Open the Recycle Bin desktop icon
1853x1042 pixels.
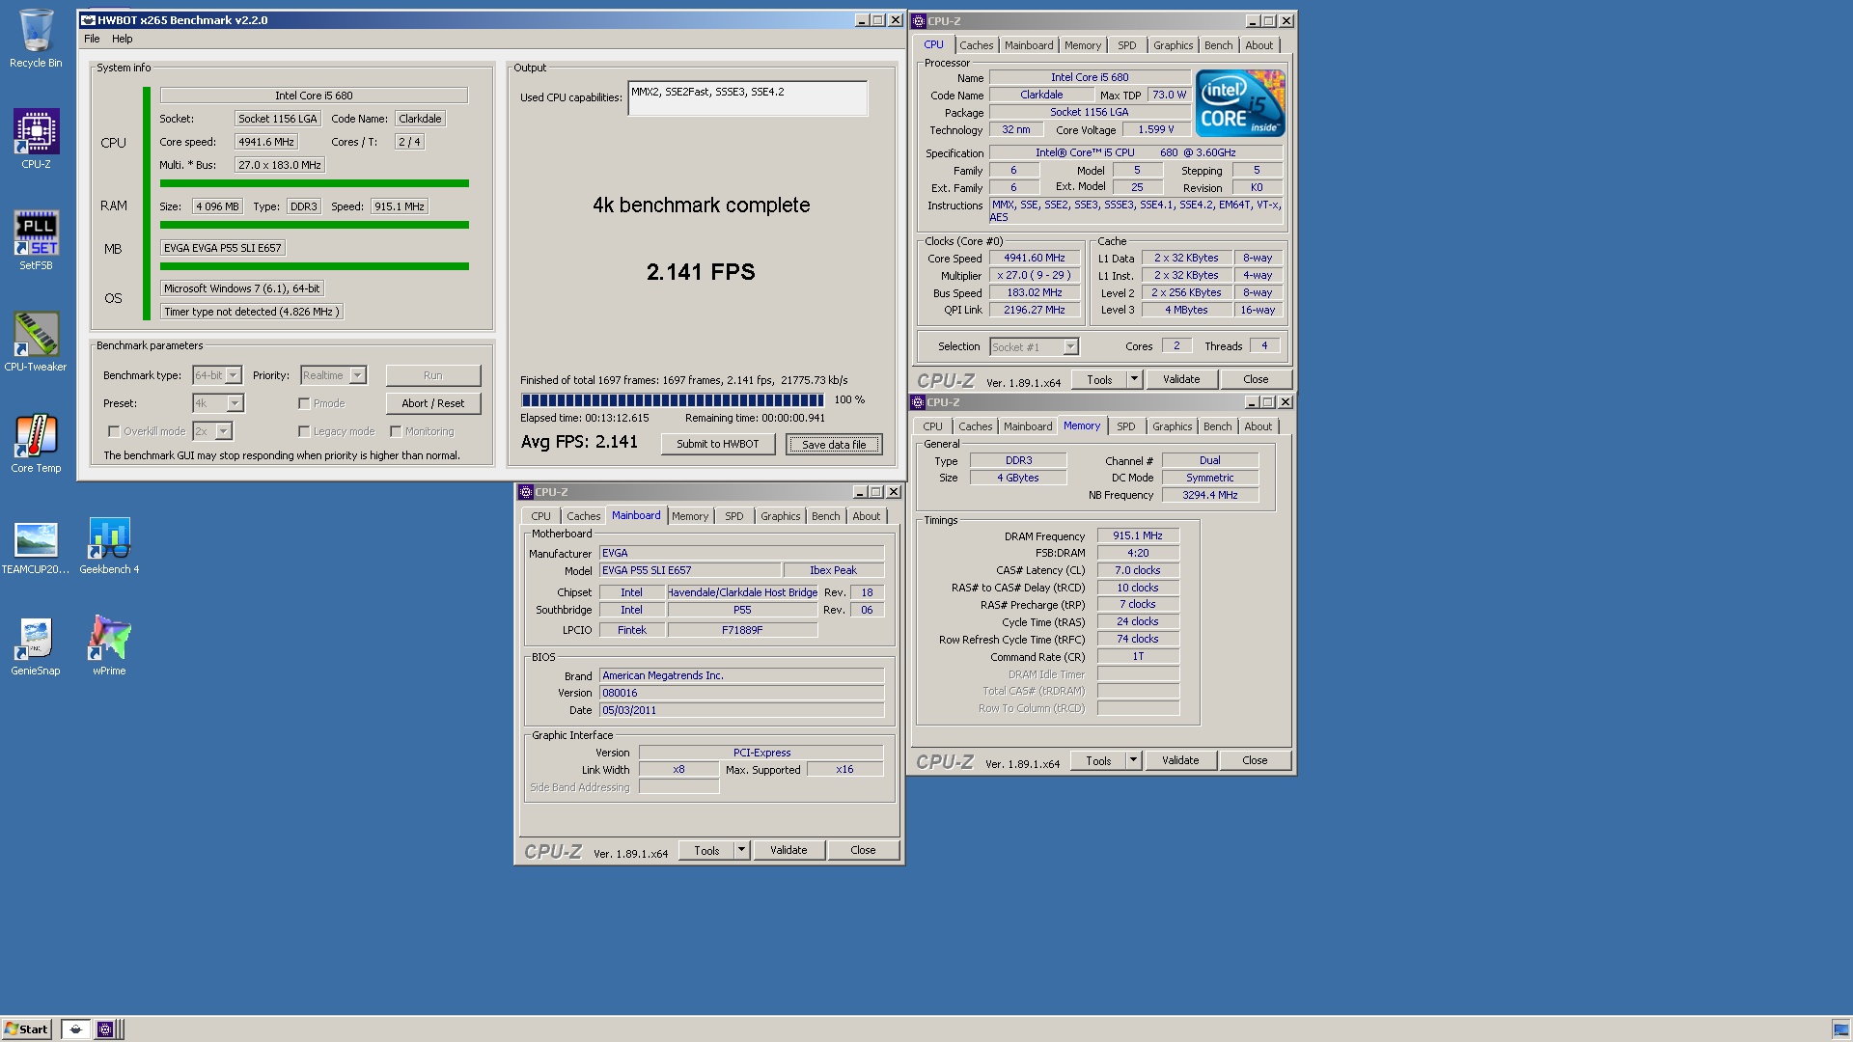coord(36,39)
